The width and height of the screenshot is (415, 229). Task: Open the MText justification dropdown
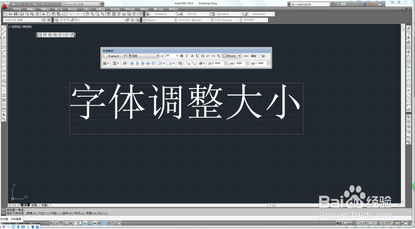coord(116,63)
